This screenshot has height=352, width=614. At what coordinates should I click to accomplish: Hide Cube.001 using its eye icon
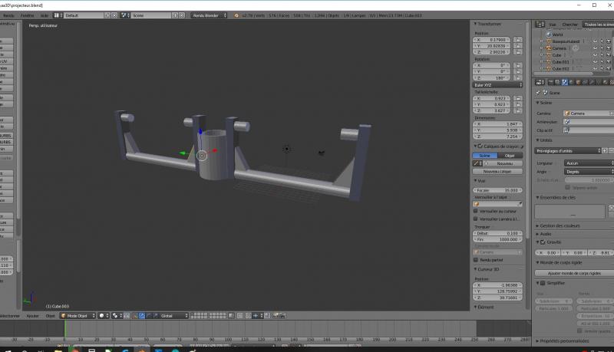tap(594, 62)
